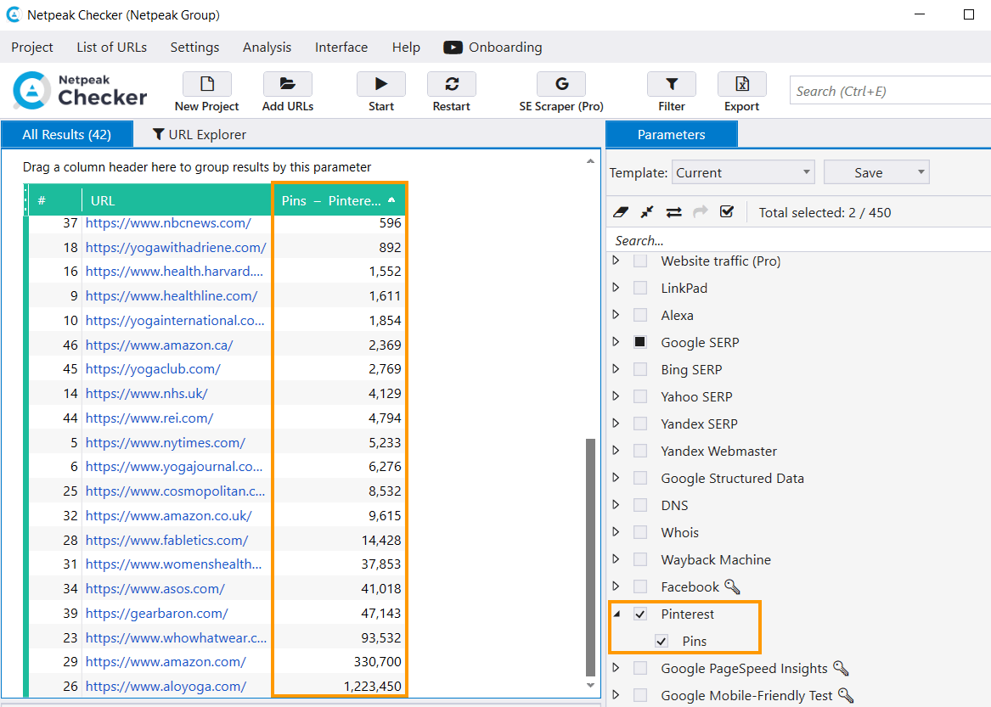Open the healthline.com link
The width and height of the screenshot is (991, 707).
[172, 295]
